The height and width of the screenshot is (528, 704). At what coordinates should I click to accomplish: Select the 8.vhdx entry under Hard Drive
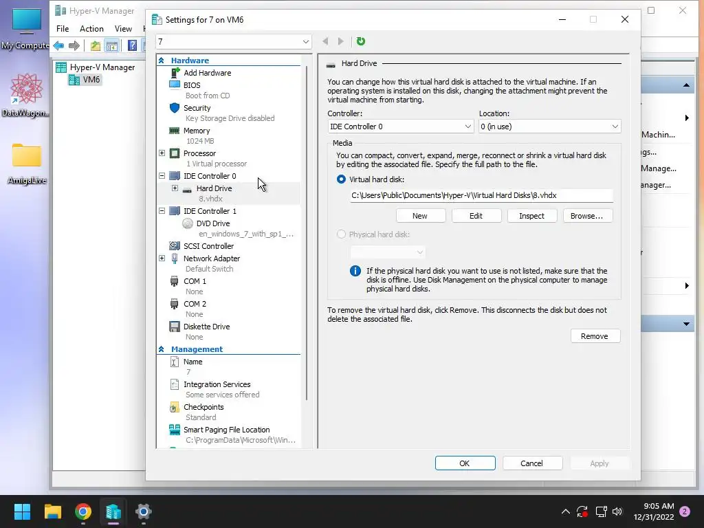coord(210,199)
